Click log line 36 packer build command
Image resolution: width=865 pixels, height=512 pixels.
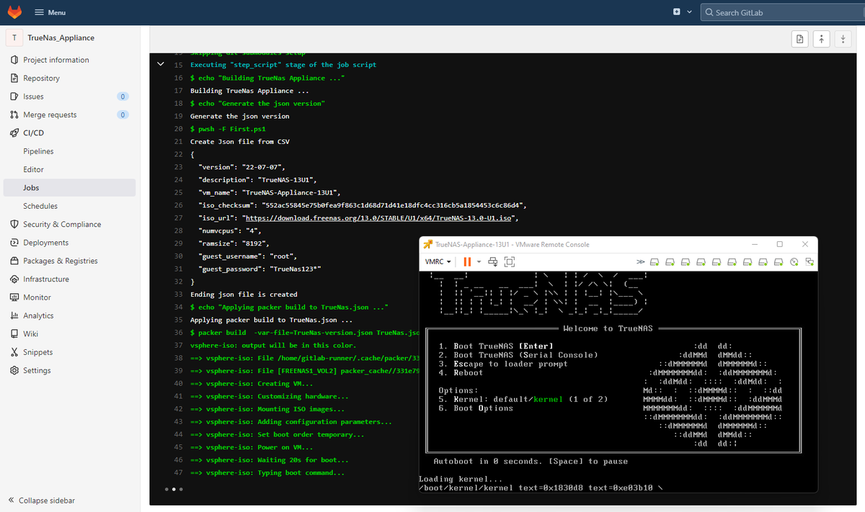coord(303,333)
